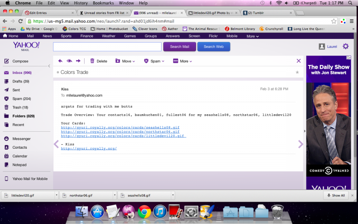Open the Chrome menu hamburger icon

(x=352, y=21)
